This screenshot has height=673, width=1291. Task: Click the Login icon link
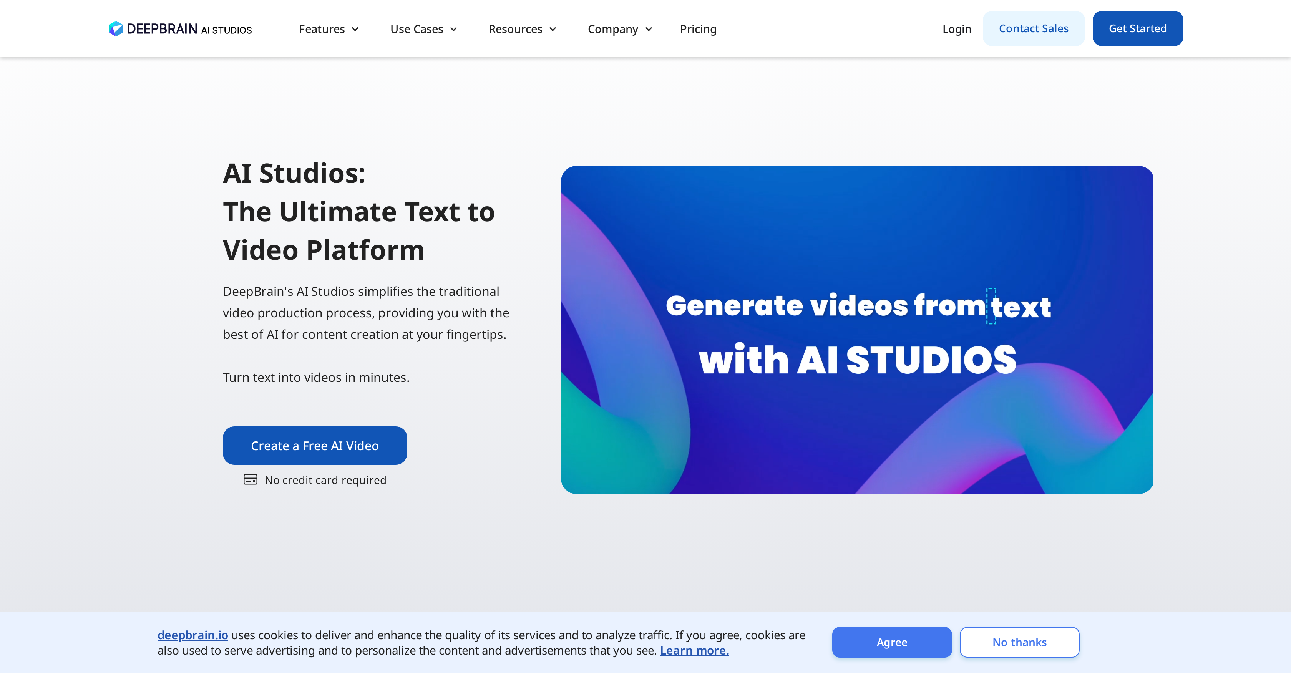(x=956, y=28)
